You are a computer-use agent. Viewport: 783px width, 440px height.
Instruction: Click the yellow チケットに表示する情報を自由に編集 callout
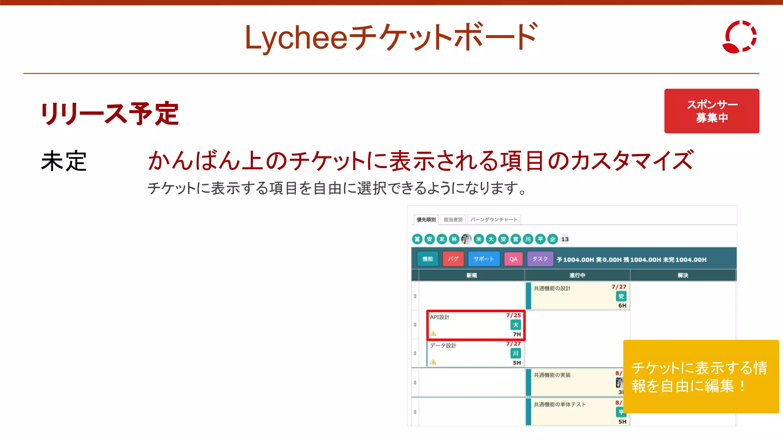(x=701, y=377)
